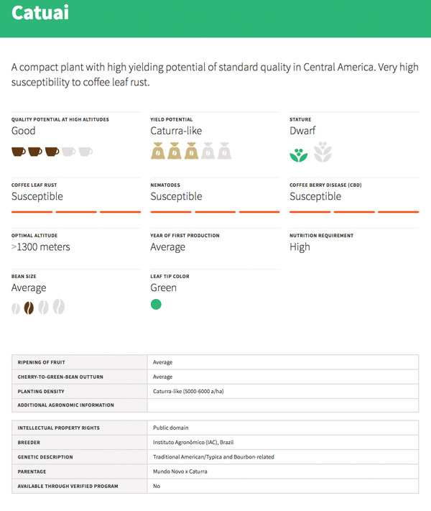Click the first brown coffee cup icon
431x511 pixels.
19,152
